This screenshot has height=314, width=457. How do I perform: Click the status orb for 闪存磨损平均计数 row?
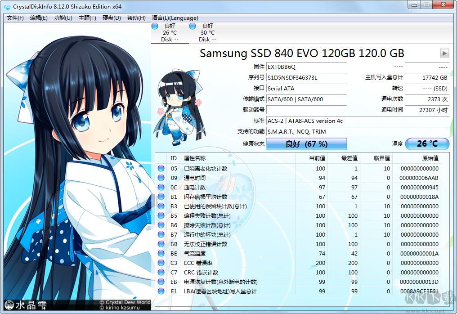point(161,197)
